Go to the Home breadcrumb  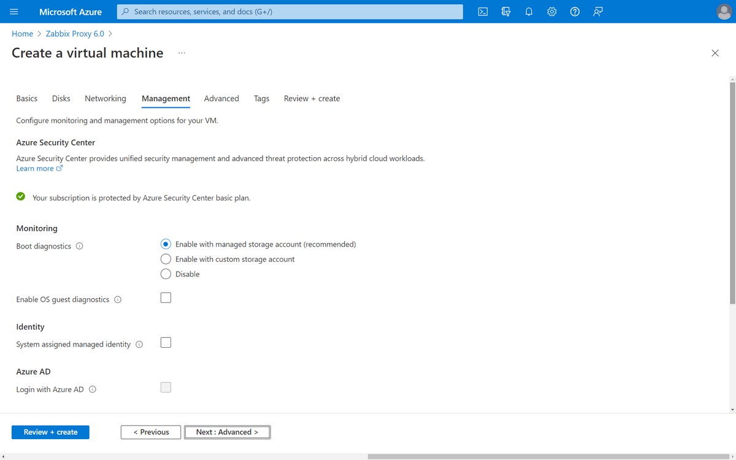coord(23,34)
